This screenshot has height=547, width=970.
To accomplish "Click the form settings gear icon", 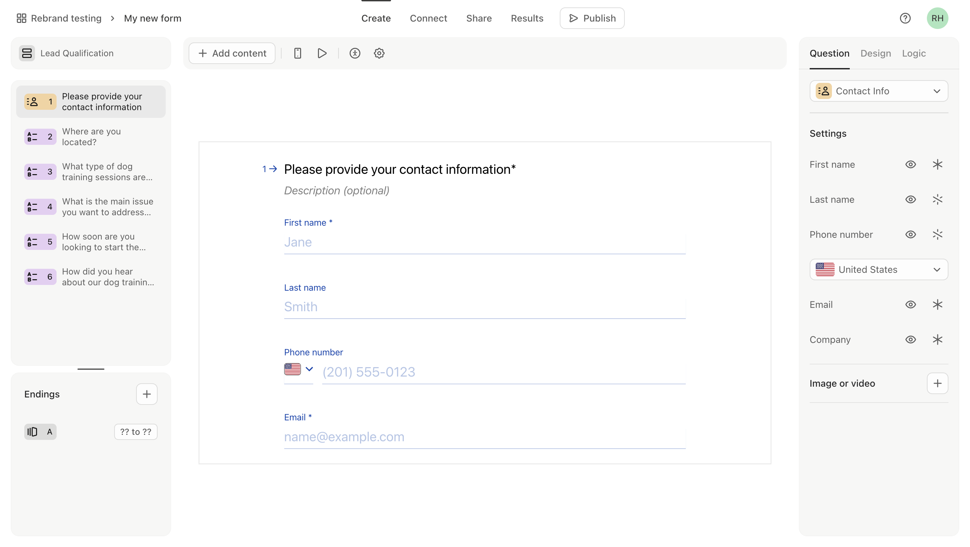I will (x=379, y=53).
